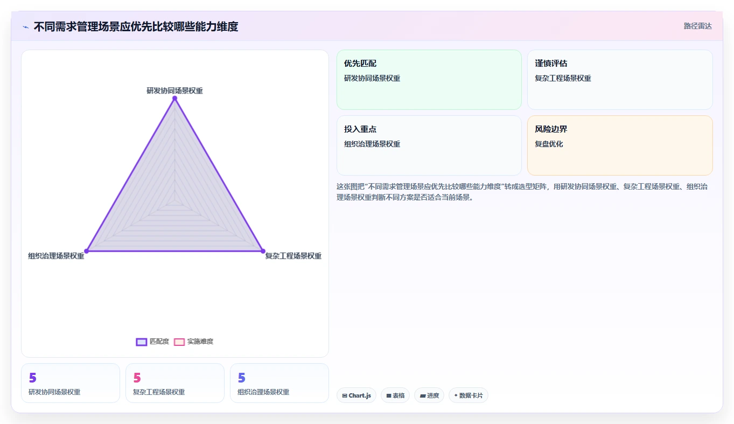This screenshot has height=424, width=734.
Task: Click the description paragraph starting 这张图把
Action: (522, 192)
